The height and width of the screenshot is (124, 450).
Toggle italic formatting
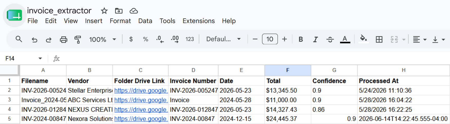pyautogui.click(x=315, y=39)
